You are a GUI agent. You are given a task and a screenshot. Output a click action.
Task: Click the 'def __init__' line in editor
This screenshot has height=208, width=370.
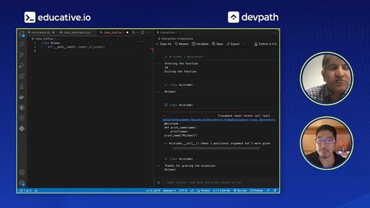[76, 47]
